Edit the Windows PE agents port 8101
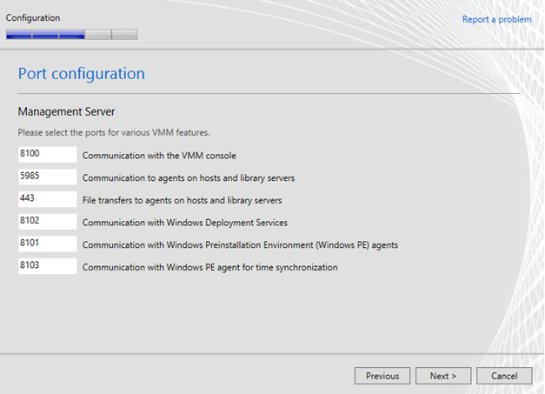This screenshot has height=394, width=545. click(x=47, y=244)
